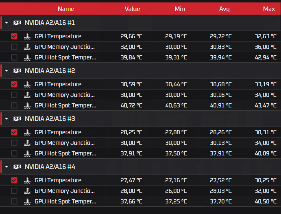Click thermometer icon of #2 GPU Hot Spot row
Screen dimensions: 281x214
point(27,105)
